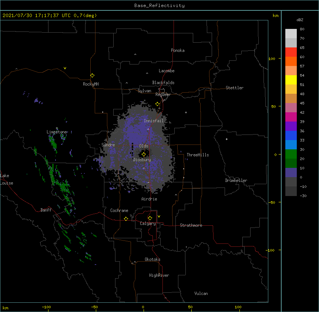The image size is (319, 312).
Task: Click the RedDeer city label
Action: coord(163,94)
